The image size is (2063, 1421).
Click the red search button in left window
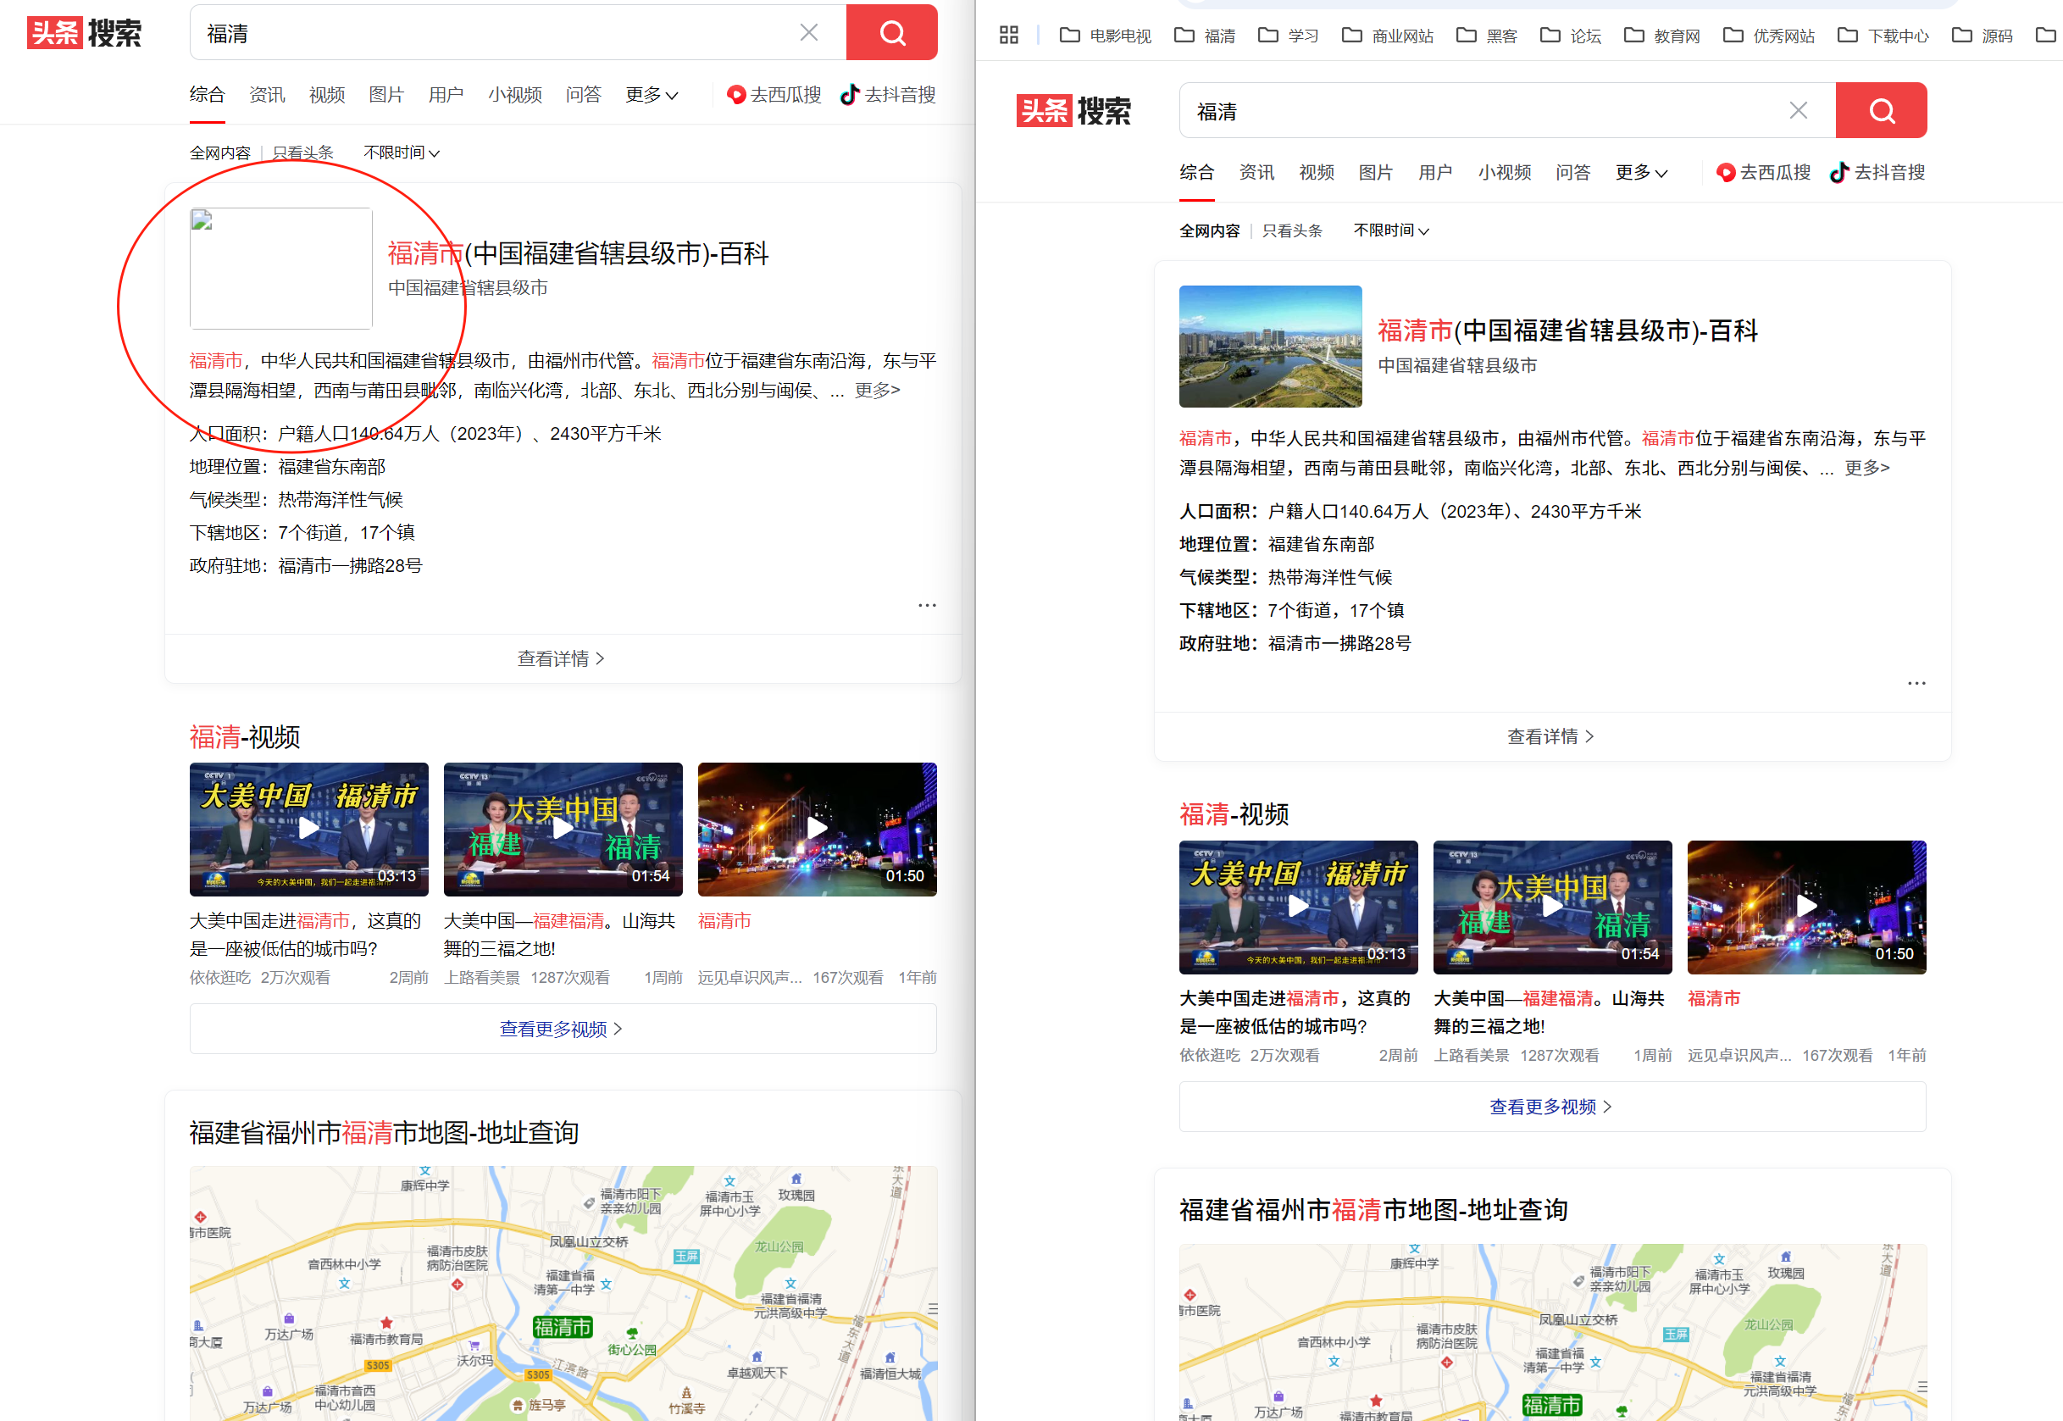click(891, 33)
